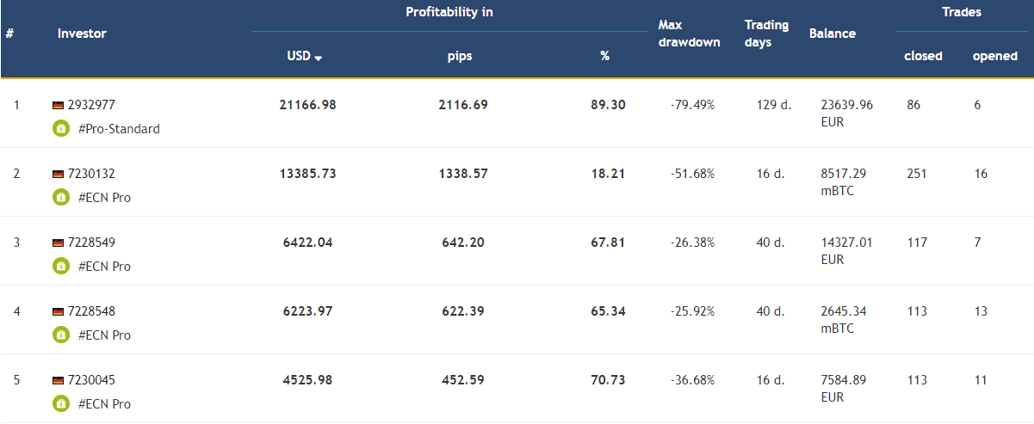Open investor 7228548 profile link
Viewport: 1034px width, 424px height.
tap(90, 311)
